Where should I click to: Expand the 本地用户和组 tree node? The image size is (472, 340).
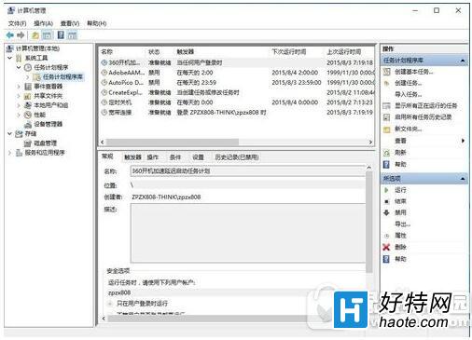click(19, 105)
